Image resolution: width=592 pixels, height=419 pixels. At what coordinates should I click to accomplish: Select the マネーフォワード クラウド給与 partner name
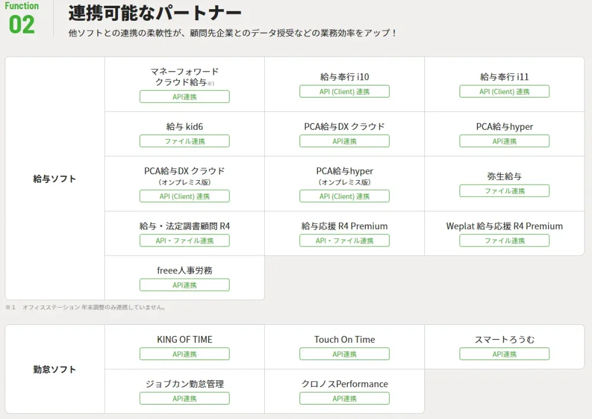pos(184,77)
